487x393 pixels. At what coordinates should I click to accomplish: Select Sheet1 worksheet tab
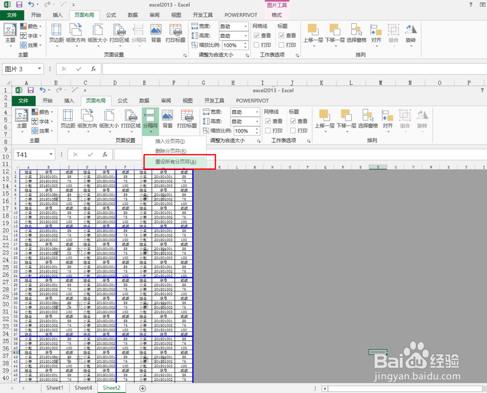55,388
